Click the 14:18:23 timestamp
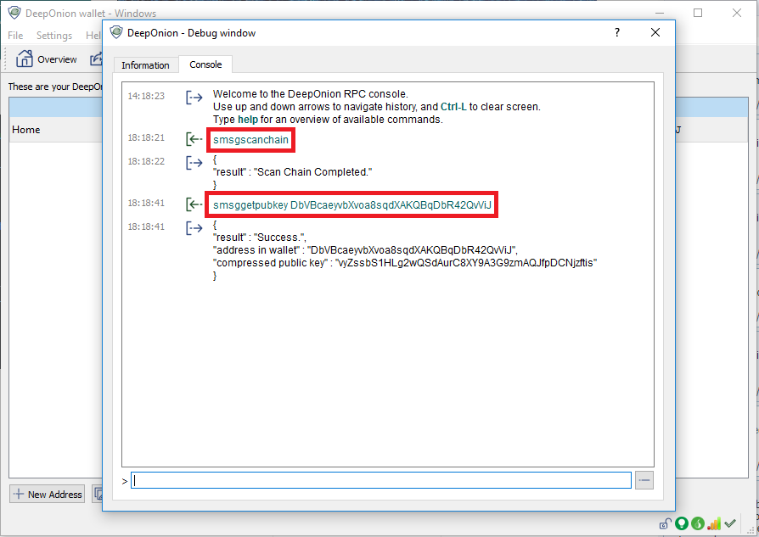The height and width of the screenshot is (537, 759). click(x=146, y=96)
